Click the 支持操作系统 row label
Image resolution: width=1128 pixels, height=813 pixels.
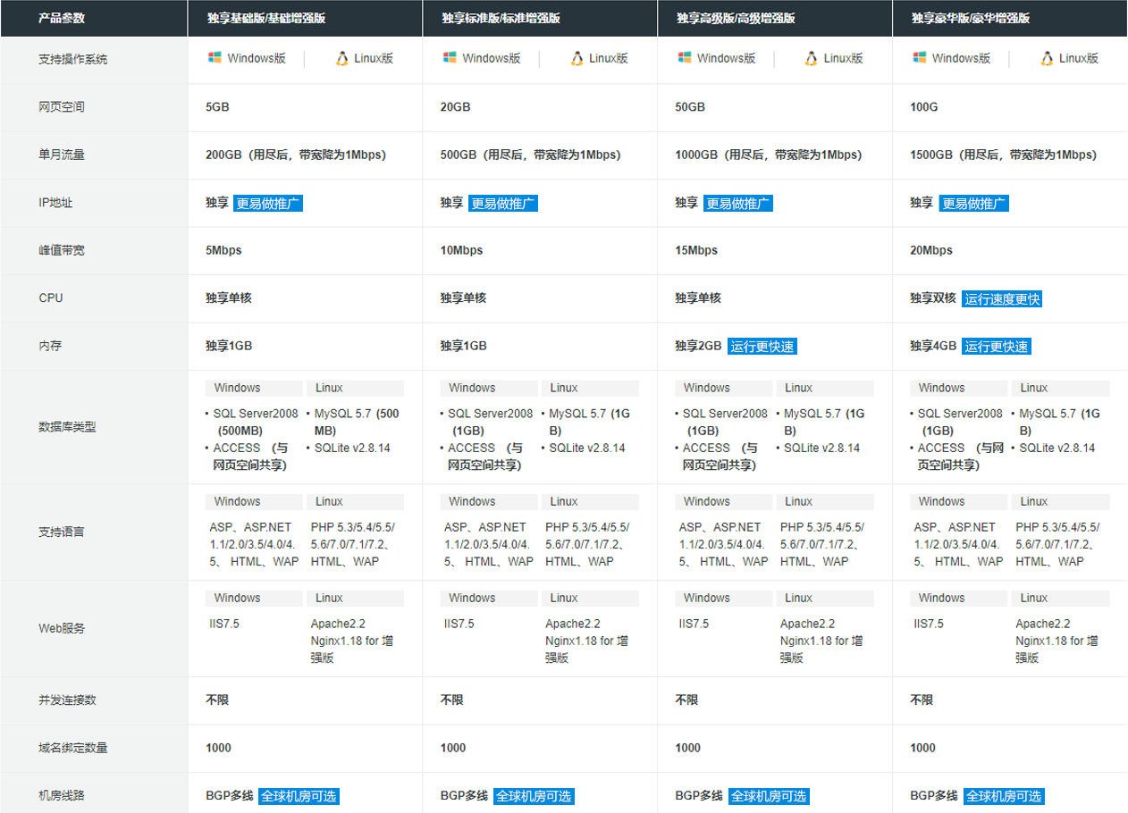[x=73, y=59]
